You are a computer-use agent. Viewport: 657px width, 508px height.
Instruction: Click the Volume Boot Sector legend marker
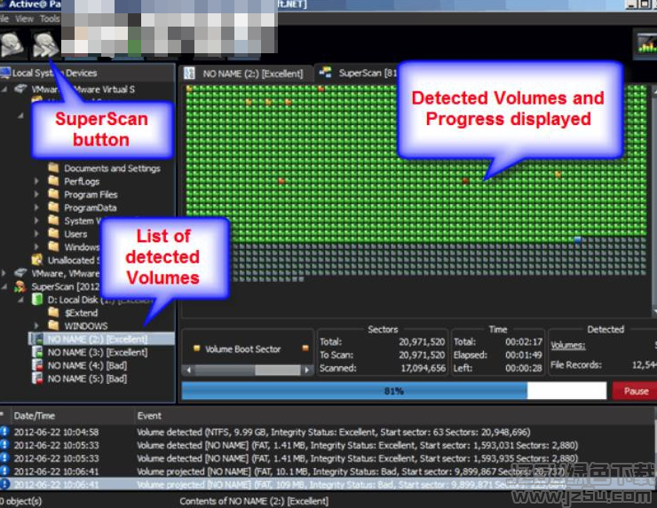pos(196,348)
